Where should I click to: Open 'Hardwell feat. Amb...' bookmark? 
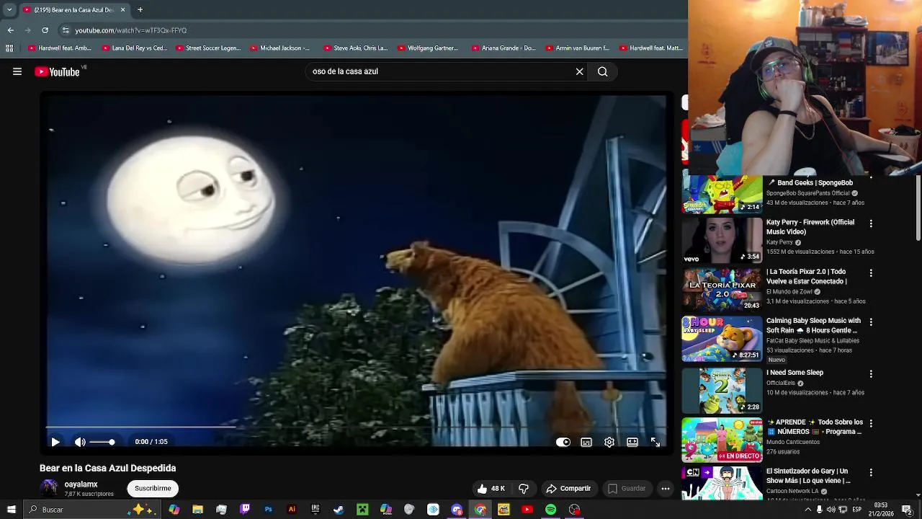point(60,48)
